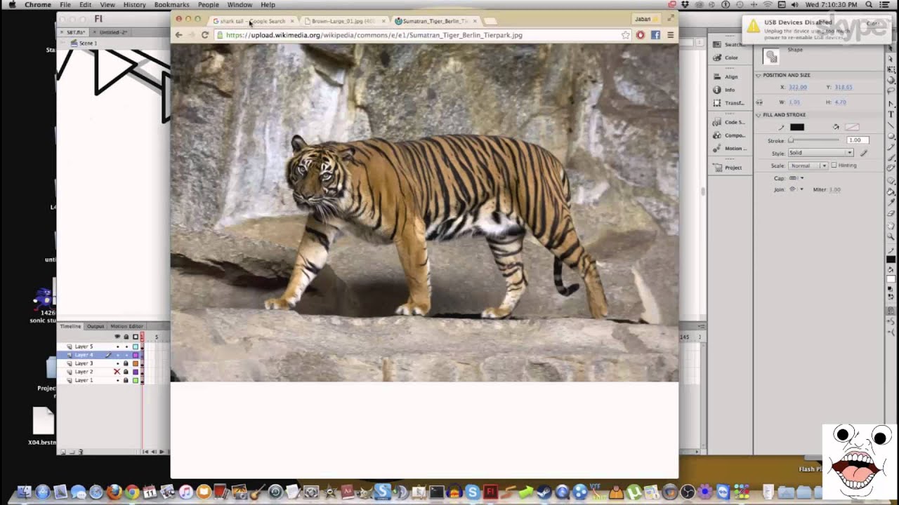The height and width of the screenshot is (505, 899).
Task: Open the Project panel in Flash
Action: click(728, 168)
